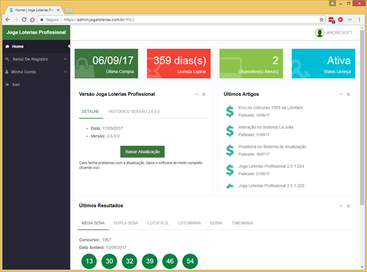Expand Minha Conta chevron

click(x=65, y=72)
